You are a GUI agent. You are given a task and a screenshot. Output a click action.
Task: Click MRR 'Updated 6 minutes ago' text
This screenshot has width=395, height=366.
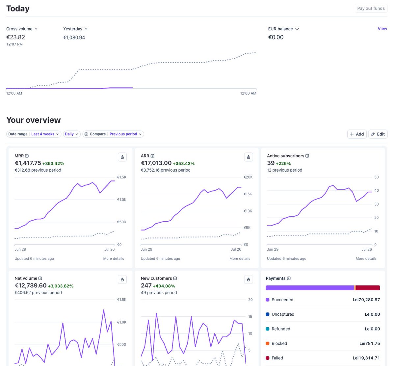(x=34, y=258)
